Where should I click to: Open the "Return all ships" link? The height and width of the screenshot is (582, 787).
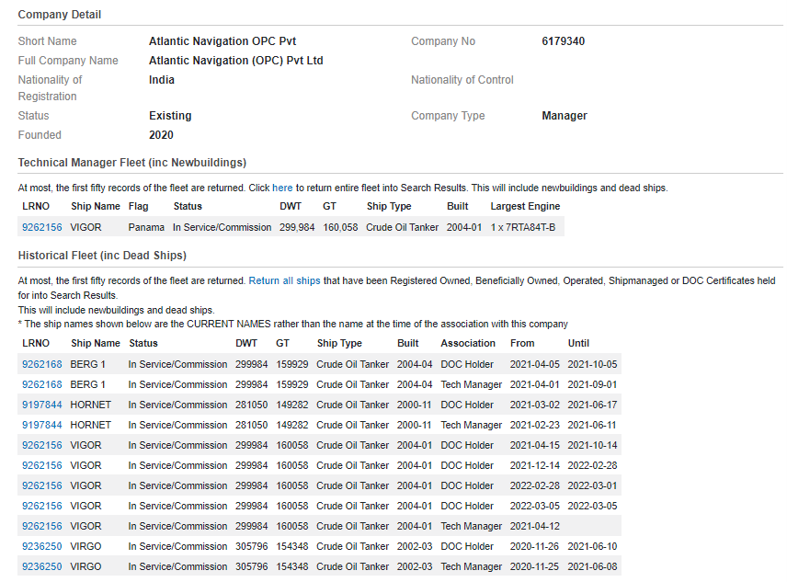[284, 280]
